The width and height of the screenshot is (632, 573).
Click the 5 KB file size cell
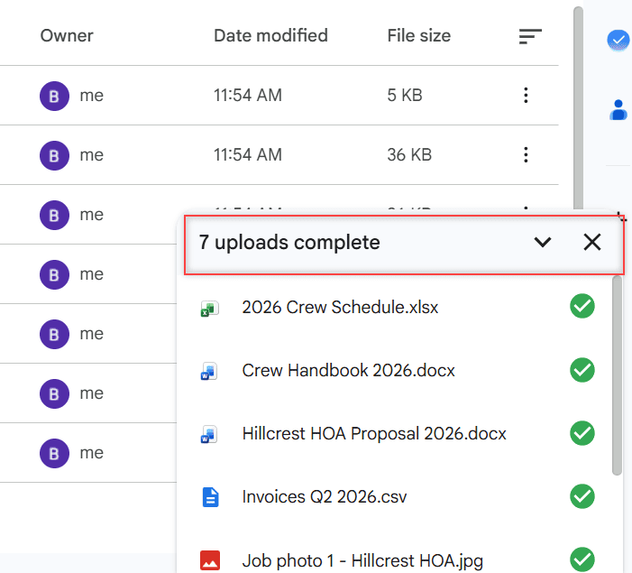point(405,96)
